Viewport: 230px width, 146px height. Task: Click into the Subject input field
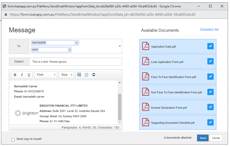(75, 62)
